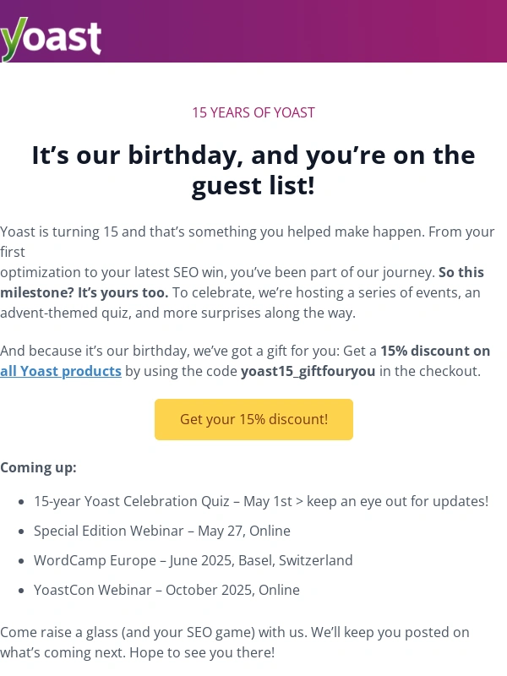Image resolution: width=507 pixels, height=676 pixels.
Task: Click the 'YoastCon Webinar – October 2025' item
Action: click(x=166, y=590)
